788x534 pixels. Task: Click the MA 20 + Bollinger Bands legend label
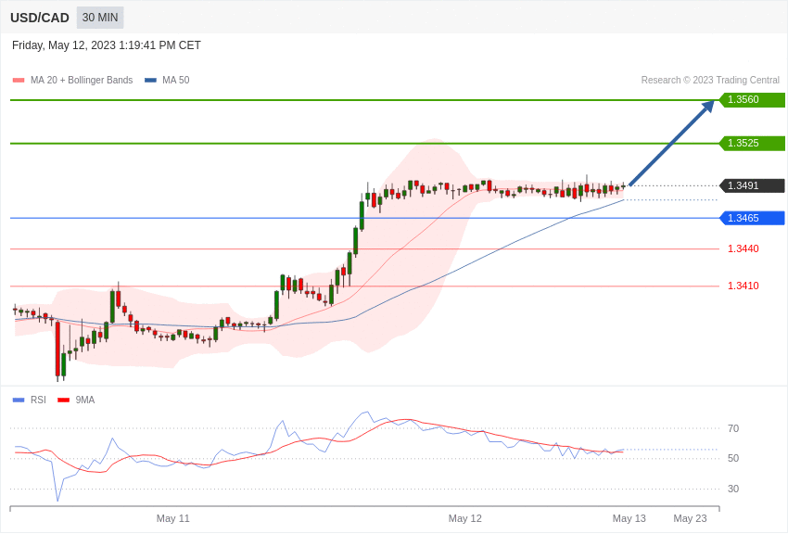(x=82, y=80)
